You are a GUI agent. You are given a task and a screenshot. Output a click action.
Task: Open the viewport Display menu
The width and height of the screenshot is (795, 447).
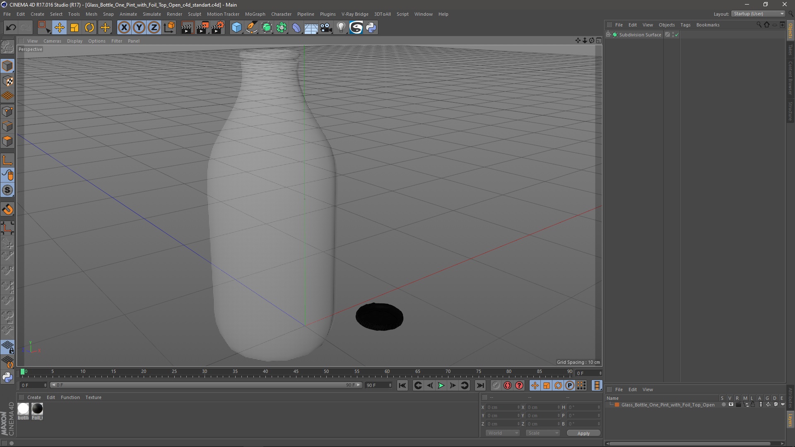(x=75, y=41)
